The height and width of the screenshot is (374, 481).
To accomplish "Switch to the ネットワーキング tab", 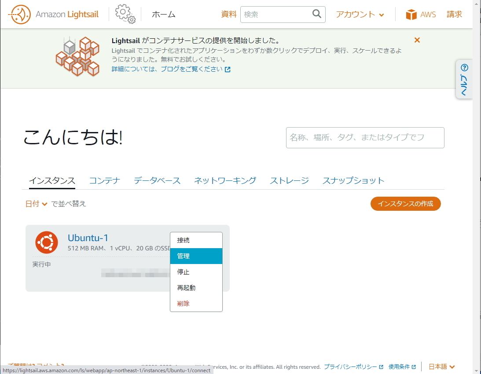I will [x=225, y=180].
